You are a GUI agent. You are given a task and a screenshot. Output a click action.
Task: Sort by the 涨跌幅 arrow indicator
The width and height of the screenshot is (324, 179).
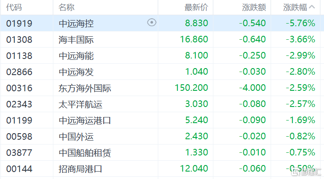[312, 7]
